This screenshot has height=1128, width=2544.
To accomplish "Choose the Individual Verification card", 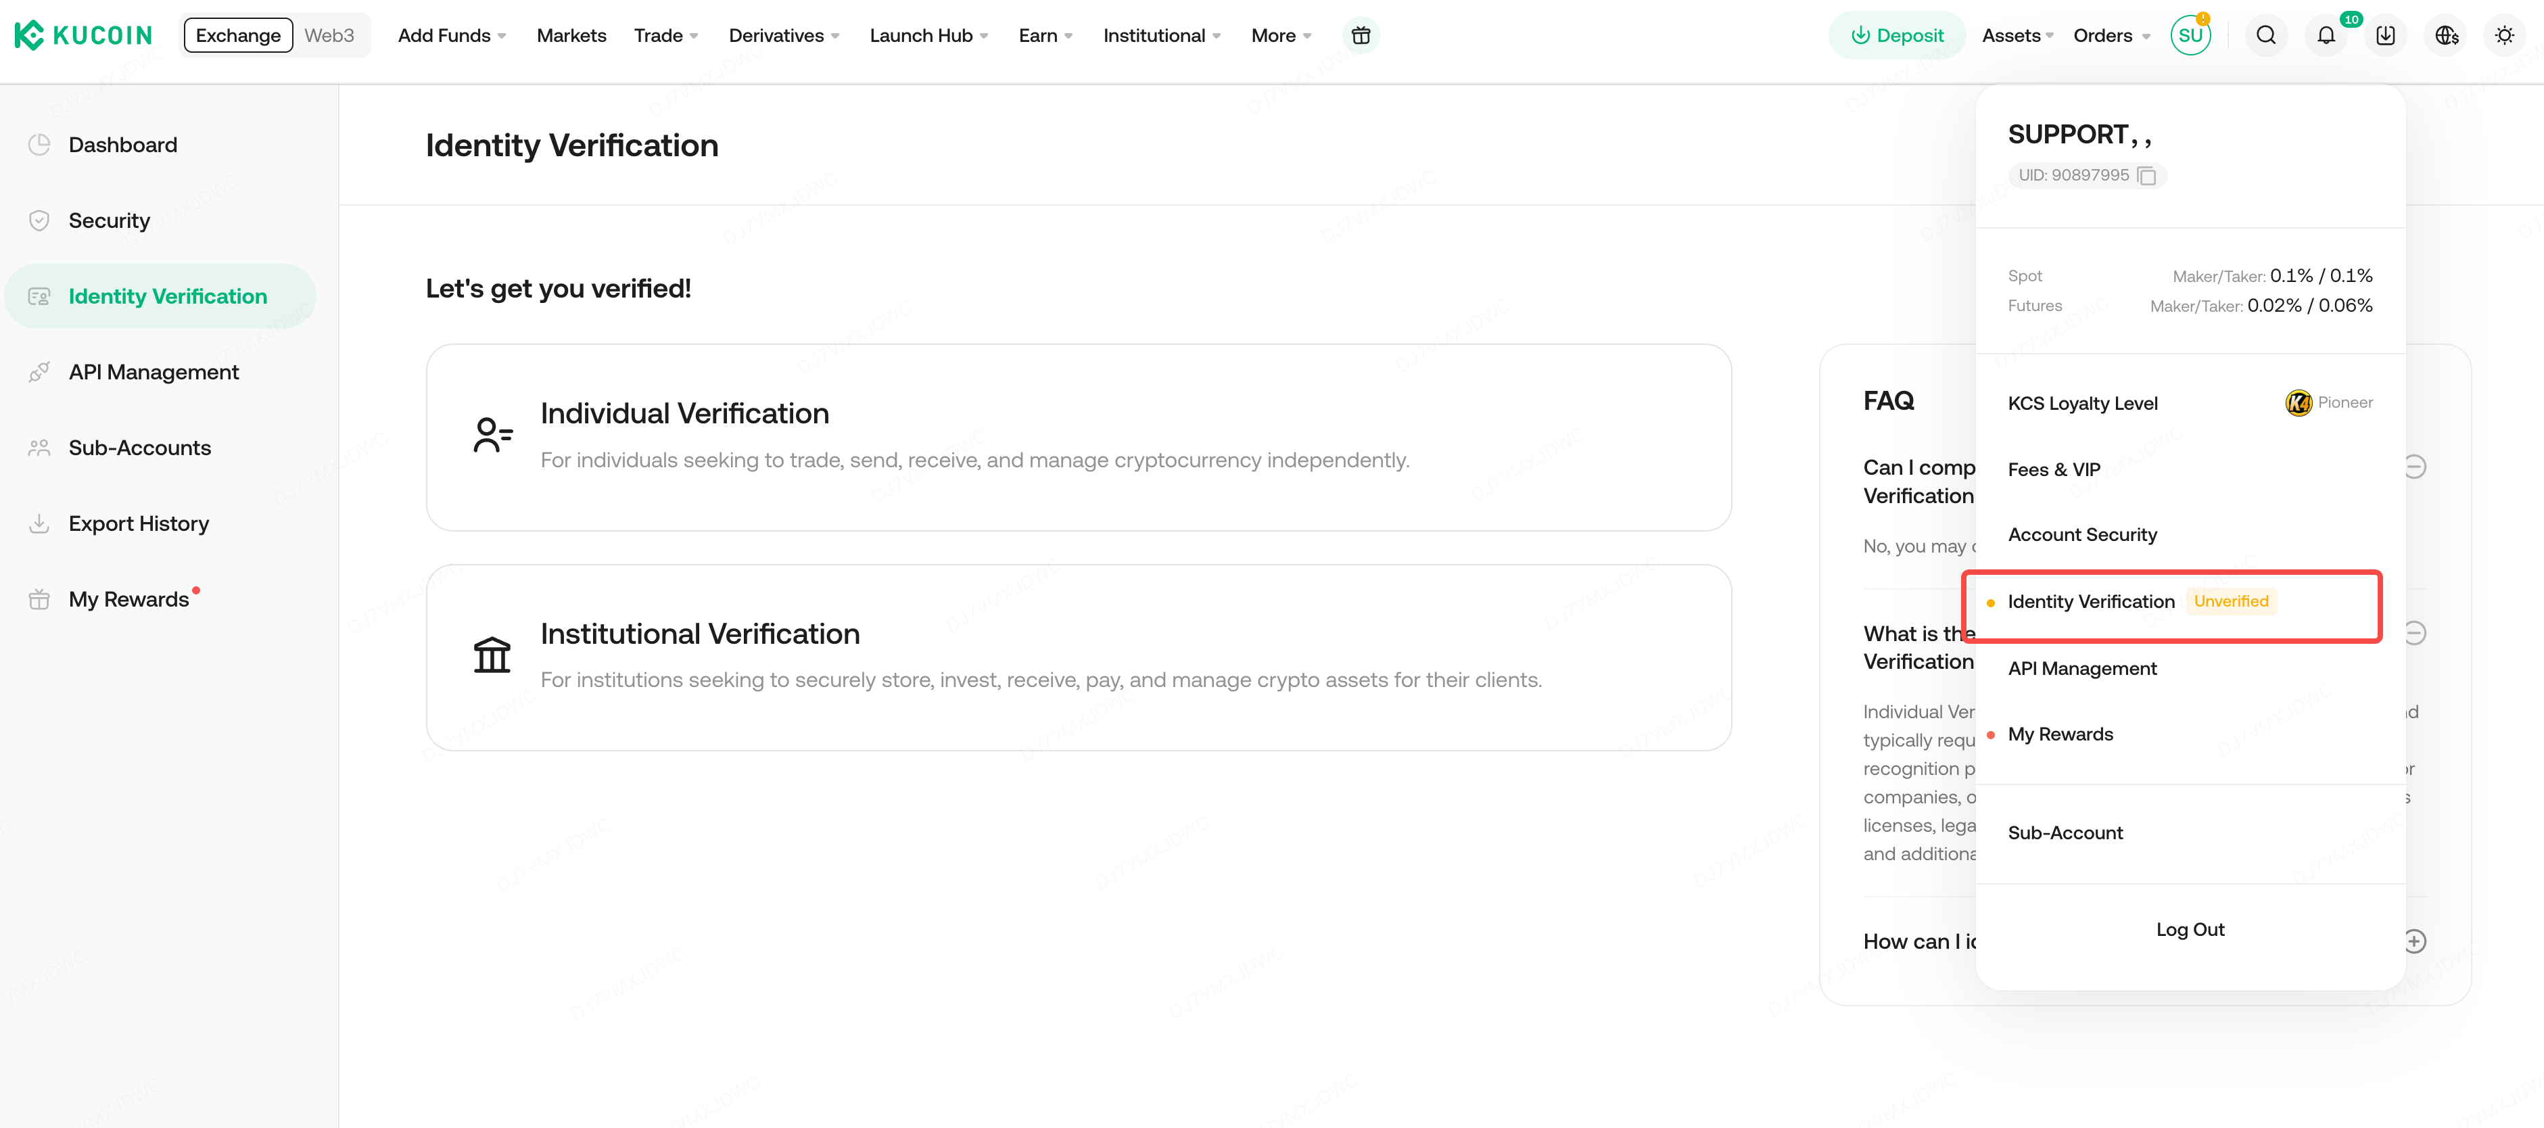I will (x=1077, y=438).
